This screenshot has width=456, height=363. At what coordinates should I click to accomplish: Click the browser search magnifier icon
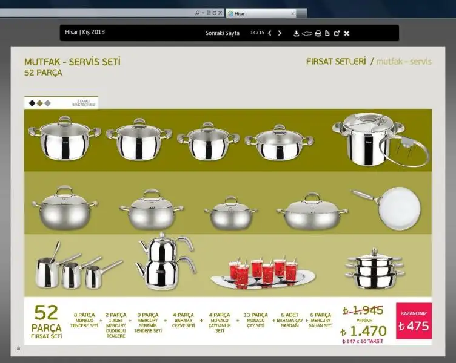pyautogui.click(x=197, y=13)
